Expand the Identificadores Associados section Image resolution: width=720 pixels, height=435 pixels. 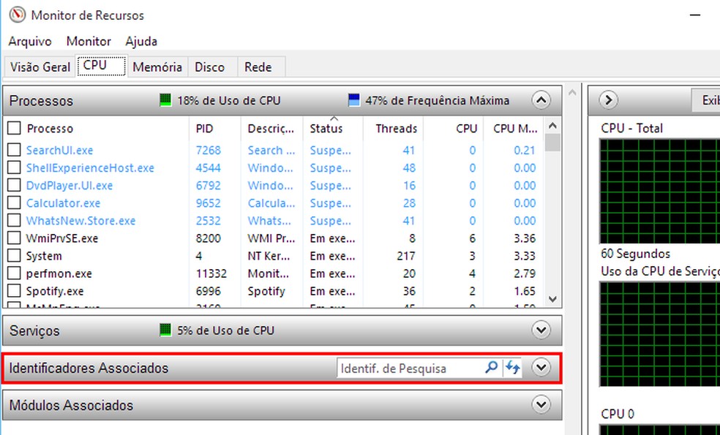click(x=541, y=368)
